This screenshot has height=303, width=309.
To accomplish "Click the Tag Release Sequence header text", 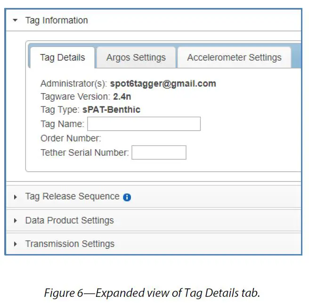I will (72, 197).
